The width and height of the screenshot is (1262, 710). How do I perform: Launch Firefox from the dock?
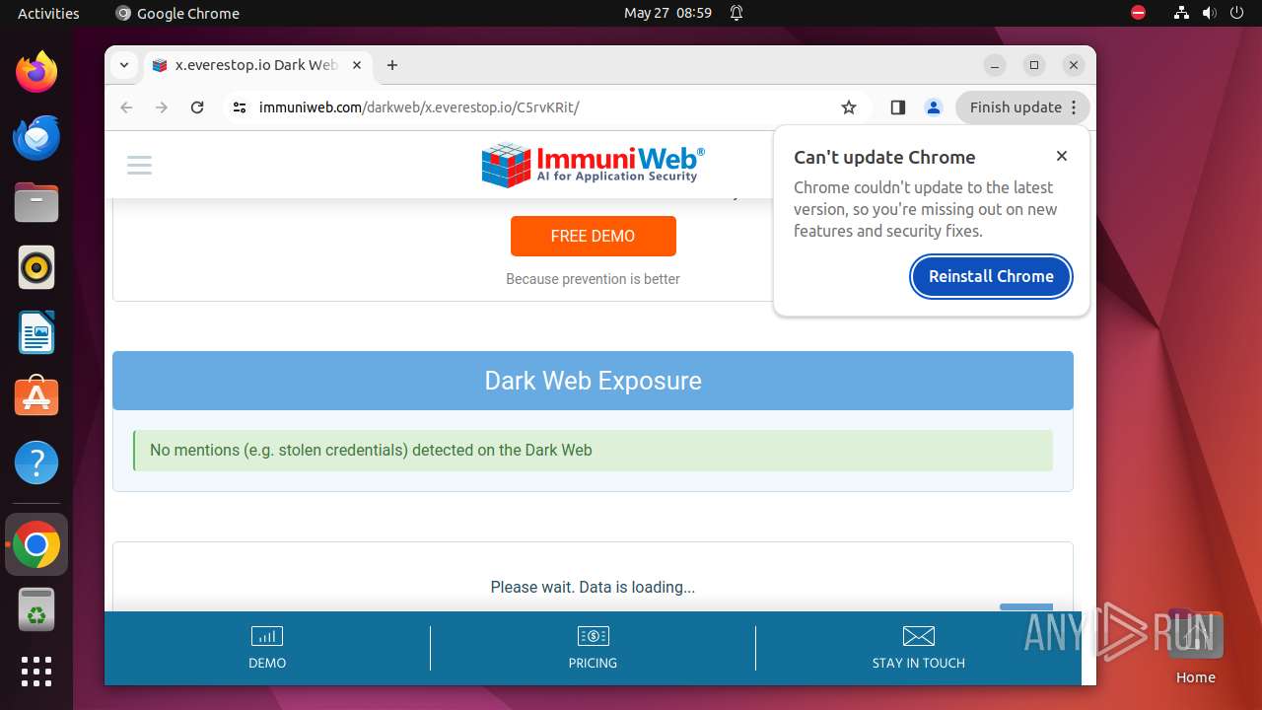coord(36,72)
